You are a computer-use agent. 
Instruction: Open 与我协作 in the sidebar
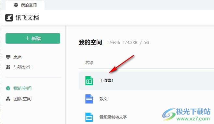click(22, 67)
